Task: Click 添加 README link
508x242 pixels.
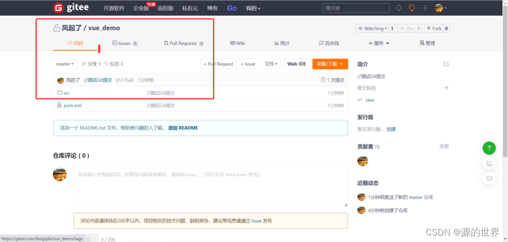Action: [x=183, y=128]
